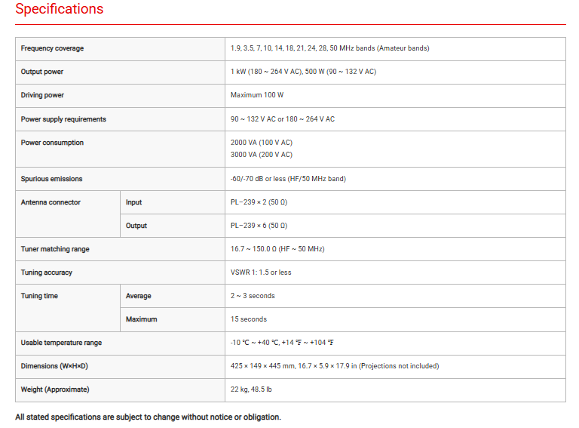
Task: Select the 1 kW output power value
Action: pyautogui.click(x=303, y=72)
